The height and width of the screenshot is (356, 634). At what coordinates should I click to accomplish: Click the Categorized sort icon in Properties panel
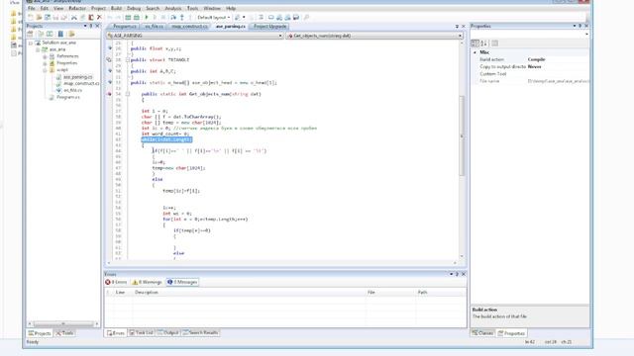click(x=475, y=44)
